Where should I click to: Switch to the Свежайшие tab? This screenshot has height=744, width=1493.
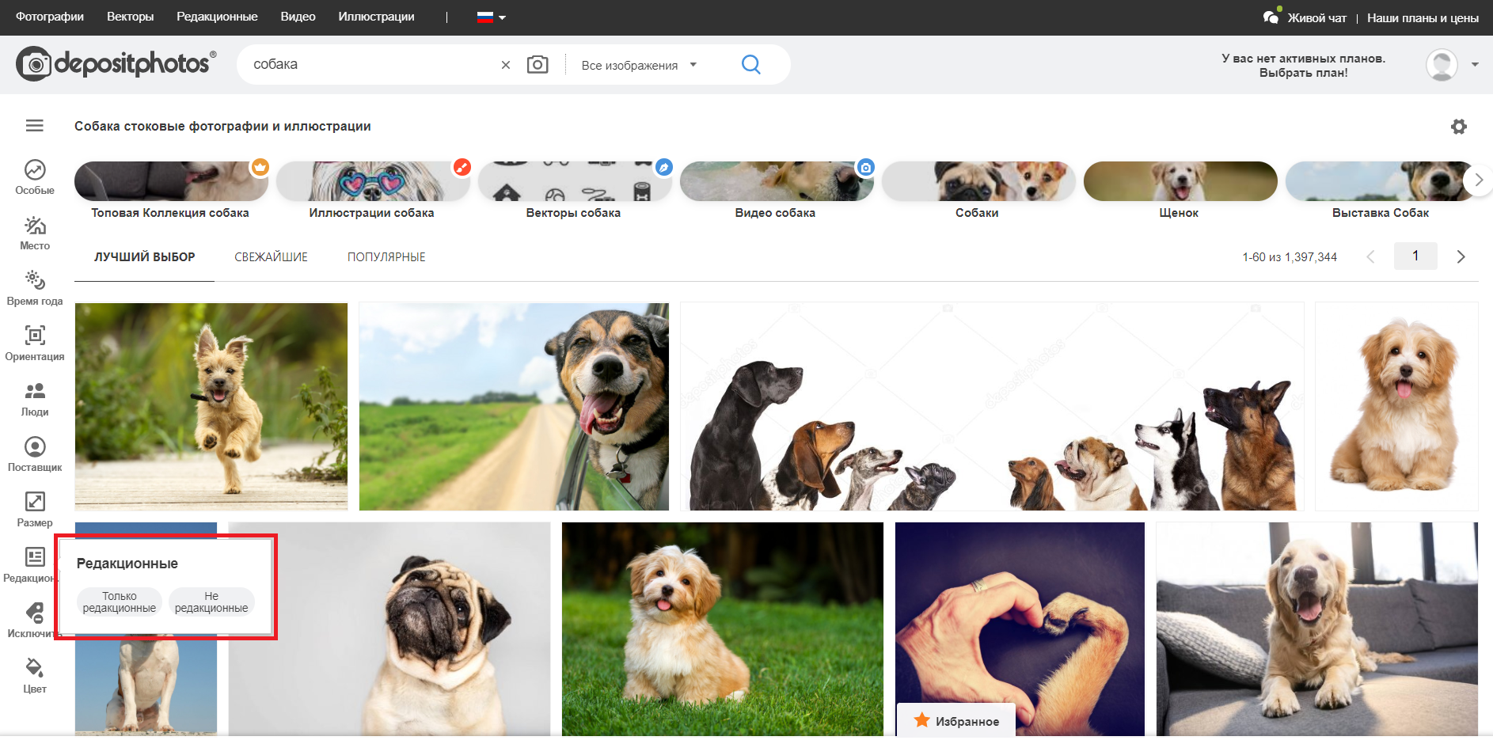[271, 257]
